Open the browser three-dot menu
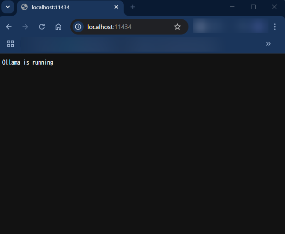Screen dimensions: 285x234 click(275, 27)
